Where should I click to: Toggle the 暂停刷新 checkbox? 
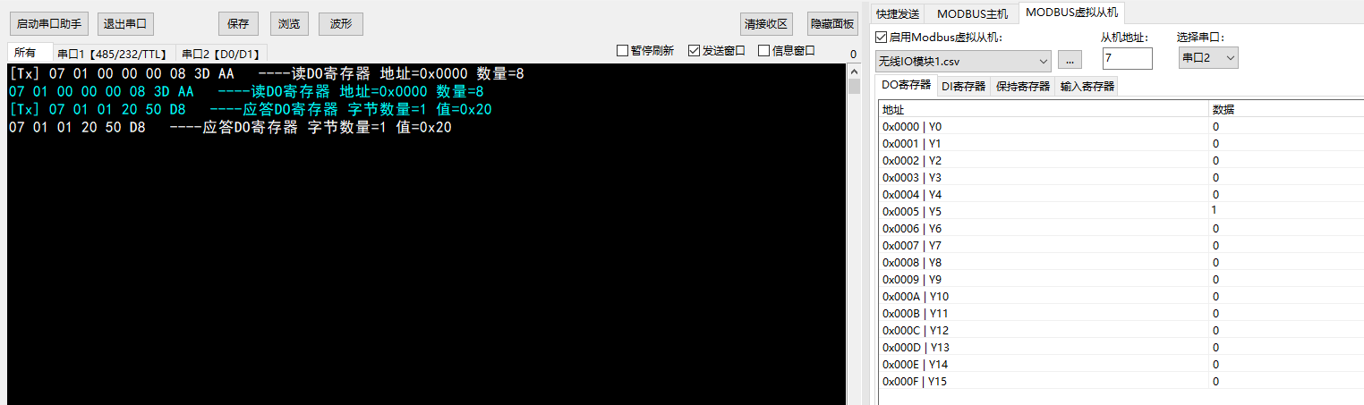(645, 51)
